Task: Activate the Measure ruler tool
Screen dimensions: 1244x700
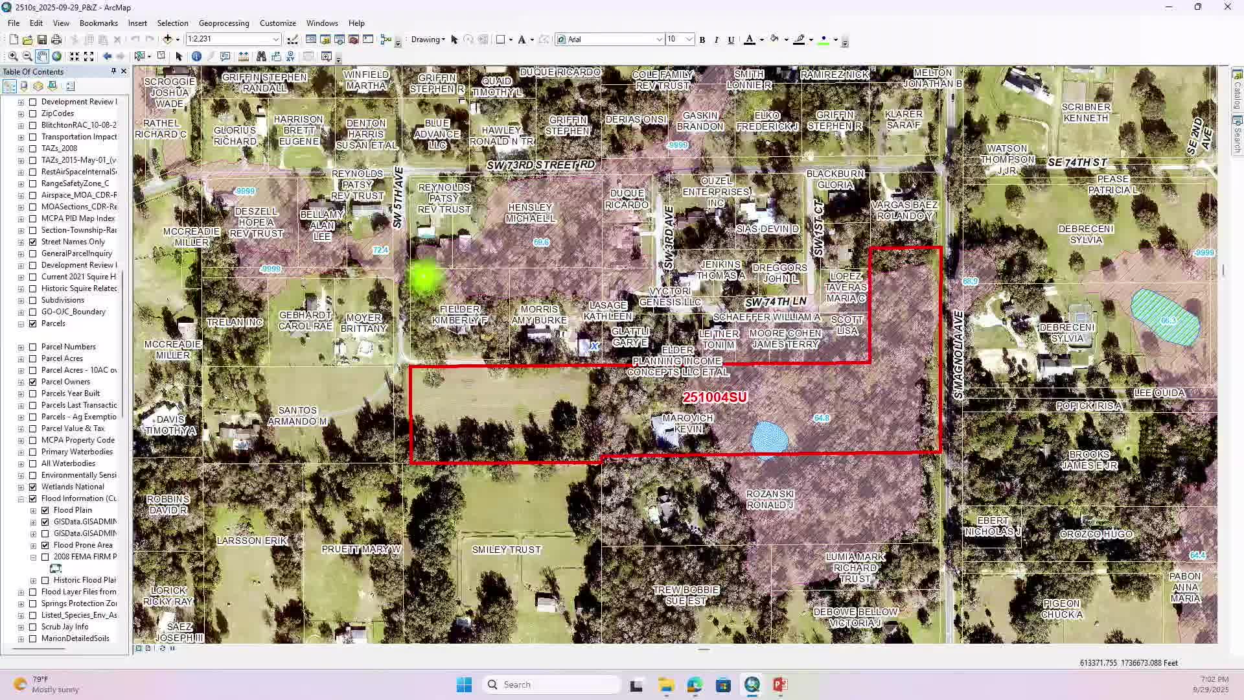Action: (242, 56)
